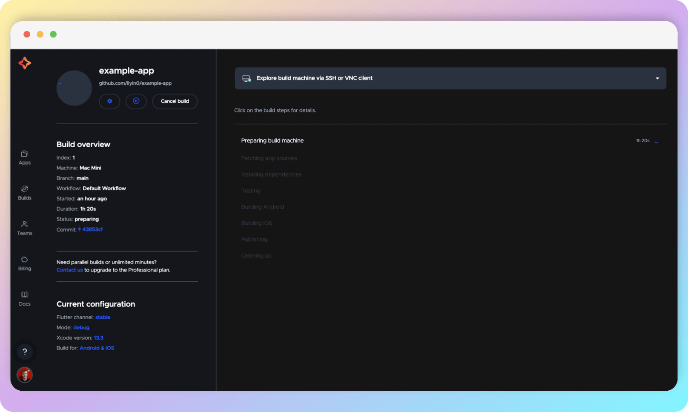This screenshot has height=412, width=688.
Task: Open app settings via the gear icon
Action: pyautogui.click(x=109, y=101)
